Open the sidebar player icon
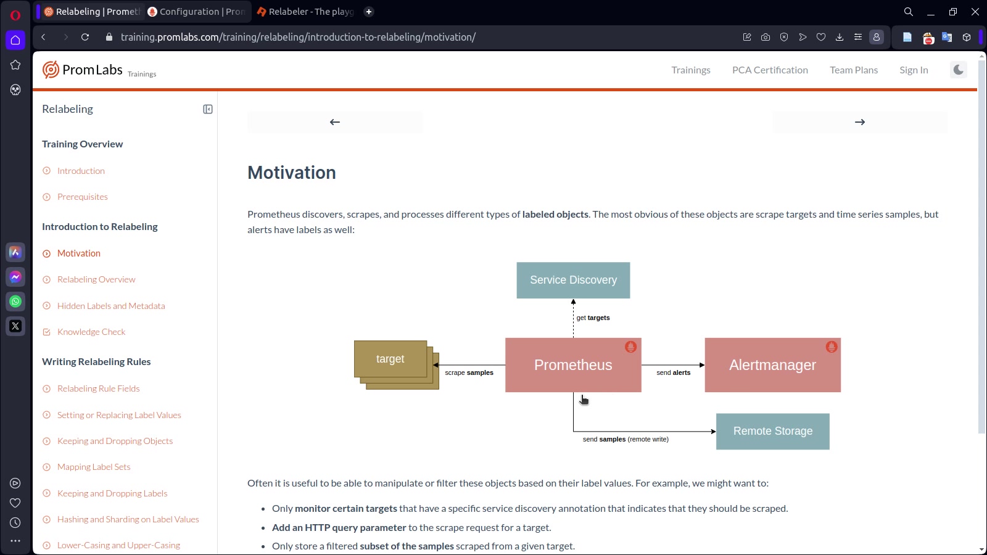Image resolution: width=987 pixels, height=555 pixels. pyautogui.click(x=15, y=483)
